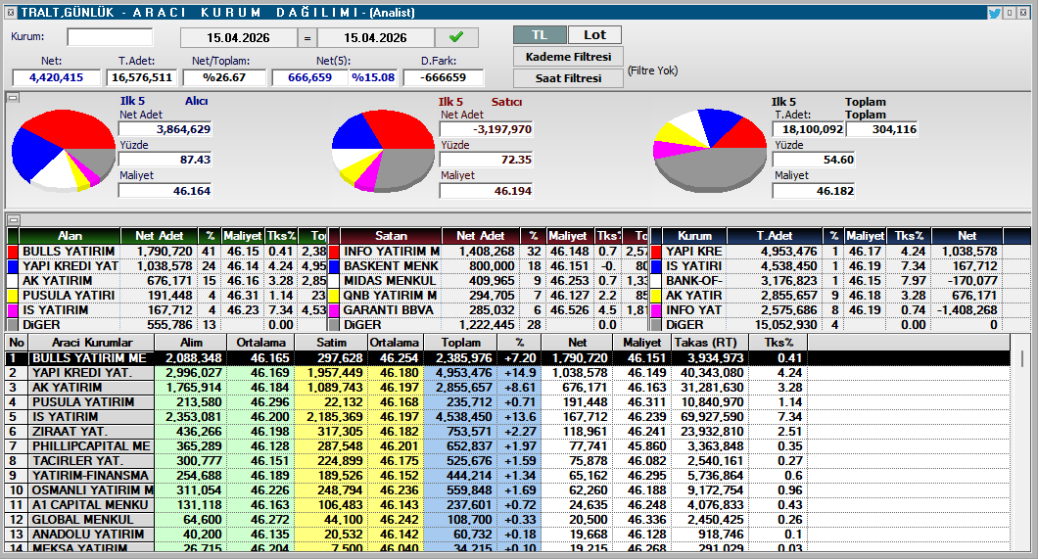Click the green checkmark apply button

(456, 38)
